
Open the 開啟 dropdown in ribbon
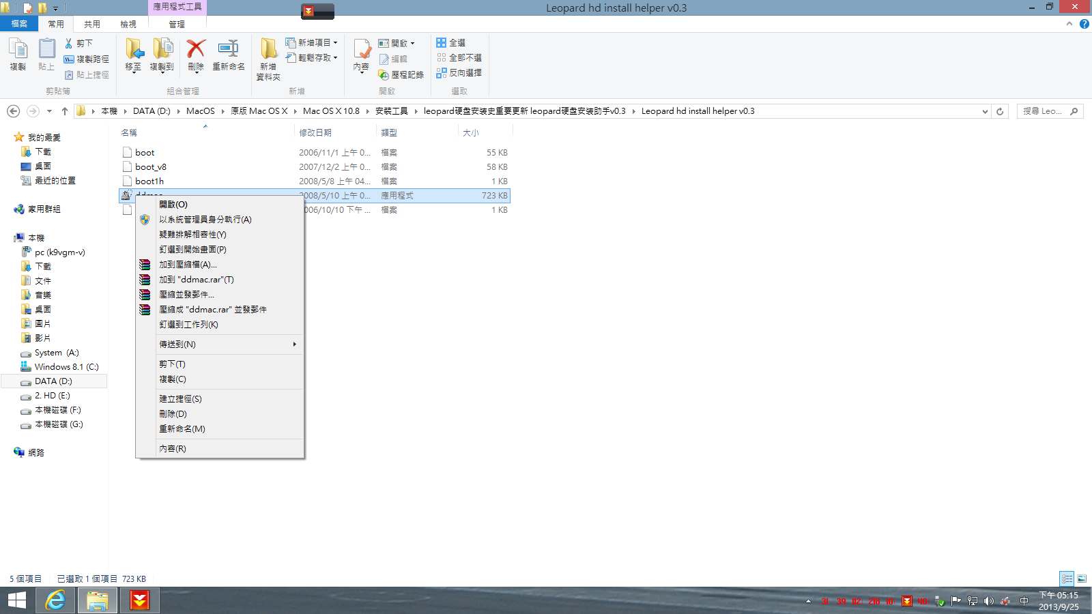click(397, 43)
